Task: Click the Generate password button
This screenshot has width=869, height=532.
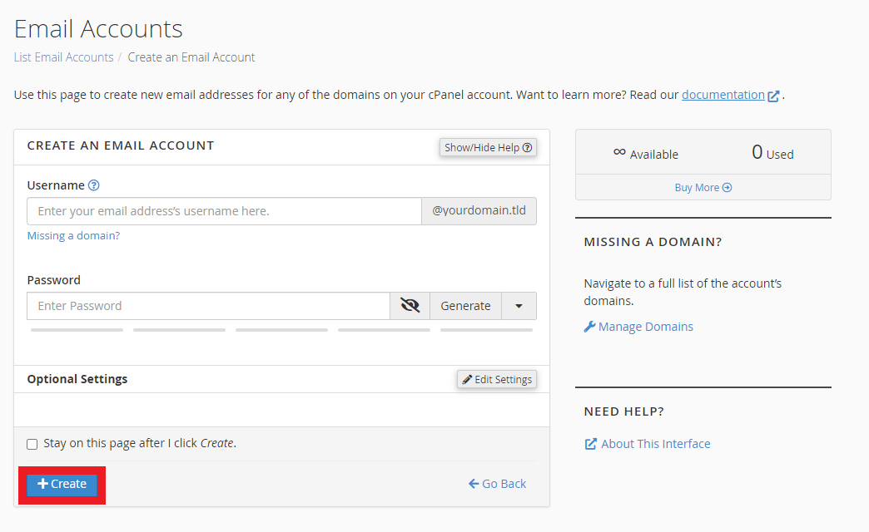Action: (x=465, y=306)
